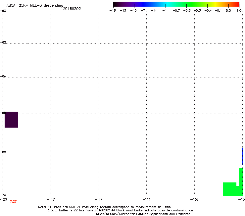Click the NOAA/NESDIS credit line
245x216 pixels.
coord(143,214)
